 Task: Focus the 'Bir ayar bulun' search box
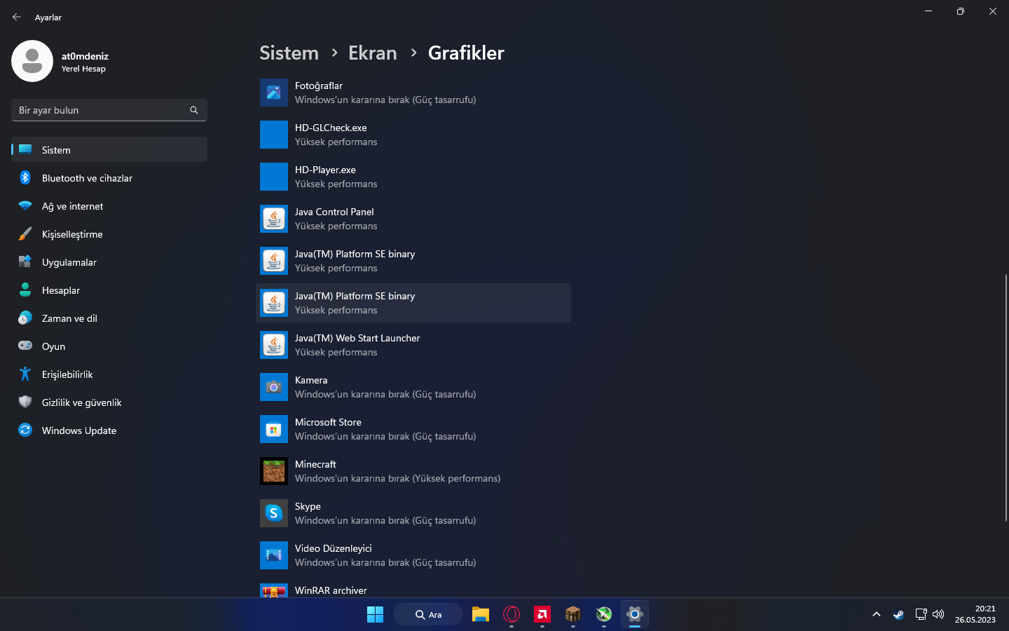(x=109, y=110)
